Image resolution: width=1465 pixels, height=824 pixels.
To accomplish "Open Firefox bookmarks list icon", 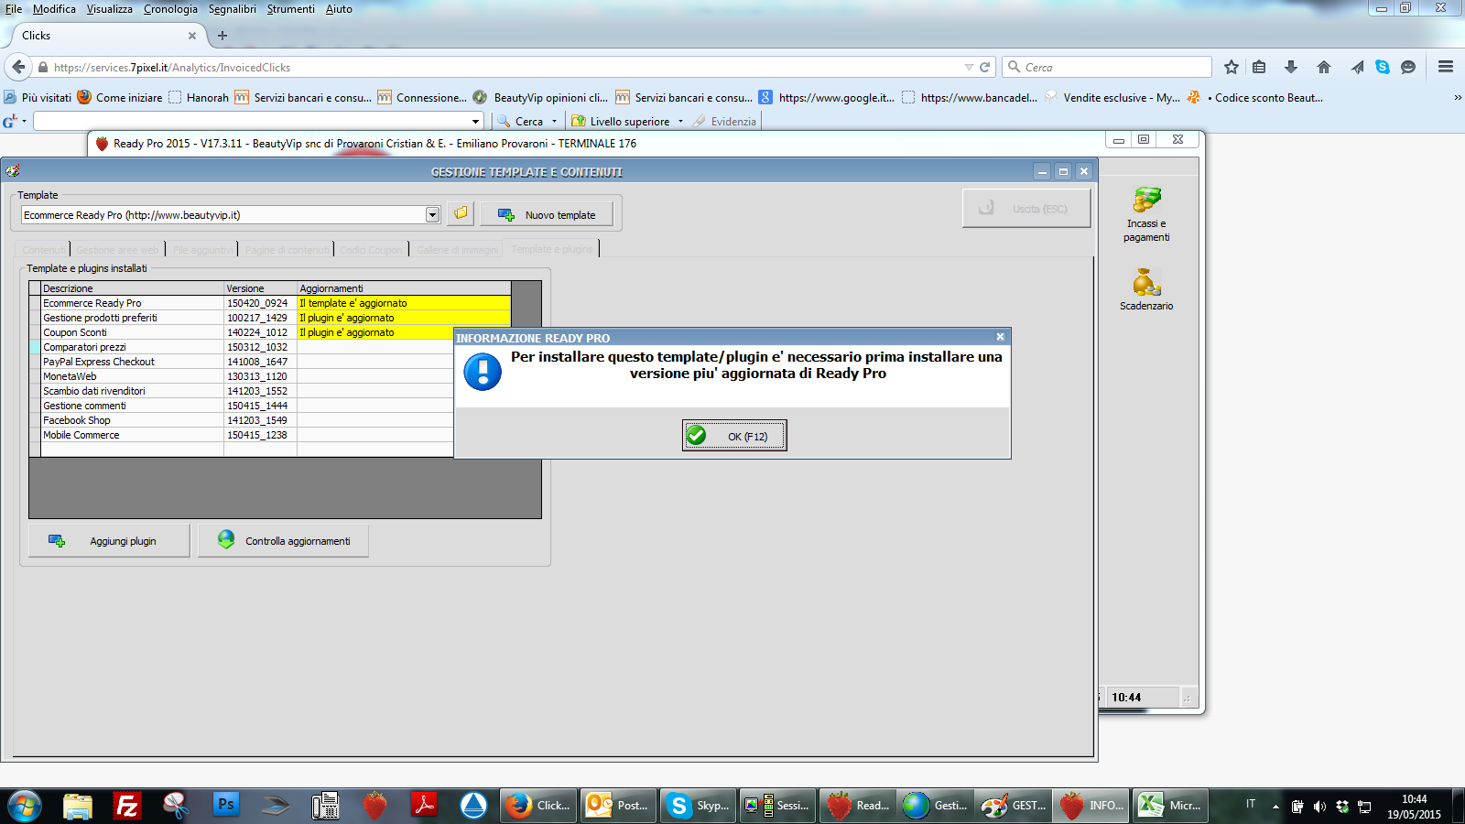I will [x=1259, y=67].
